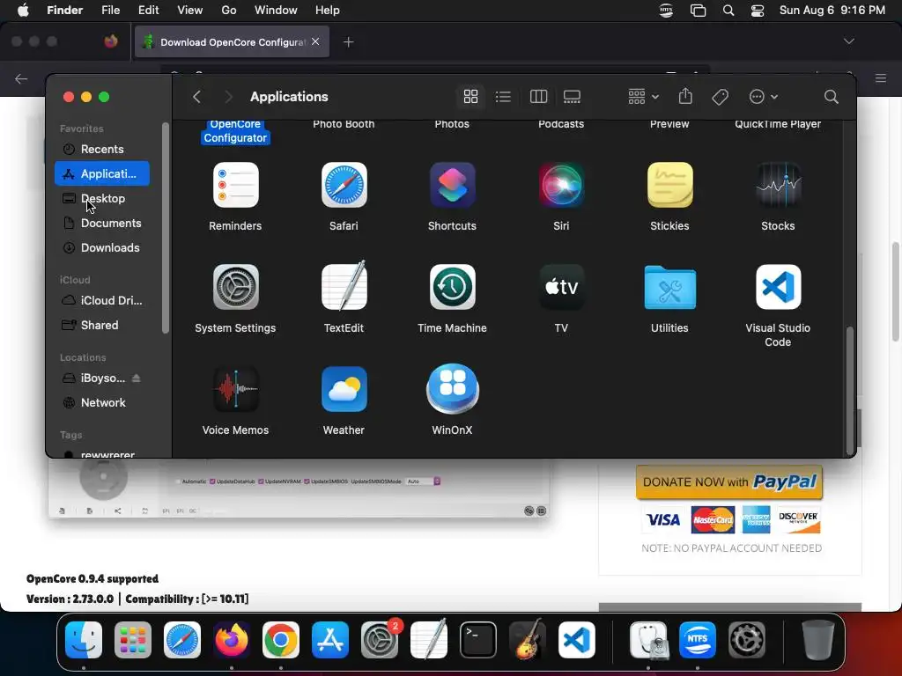This screenshot has width=902, height=676.
Task: Open the Window menu
Action: [276, 10]
